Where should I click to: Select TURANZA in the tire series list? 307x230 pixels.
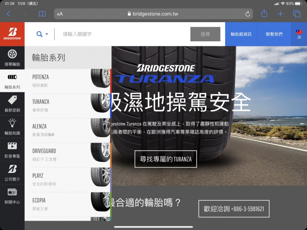68,106
